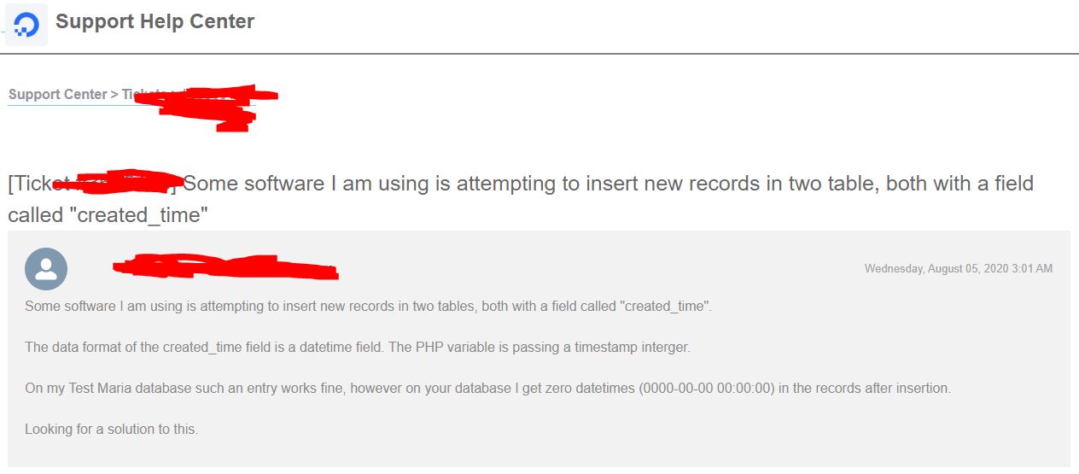This screenshot has height=474, width=1079.
Task: Click the ticket author's avatar icon
Action: [x=46, y=269]
